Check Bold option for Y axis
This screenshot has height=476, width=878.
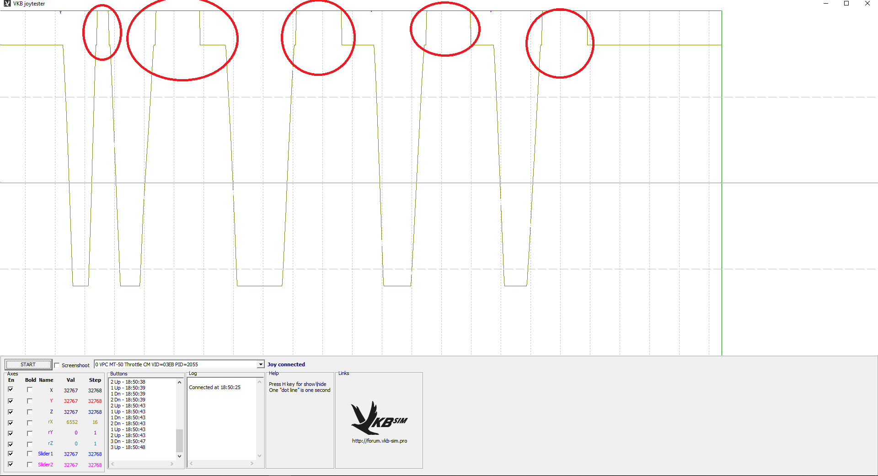(x=30, y=401)
